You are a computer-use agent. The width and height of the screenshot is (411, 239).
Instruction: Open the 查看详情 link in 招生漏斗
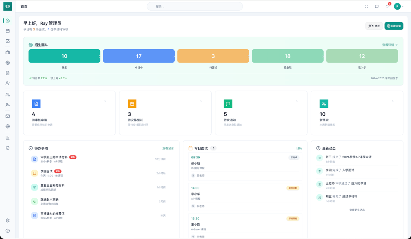[x=390, y=45]
